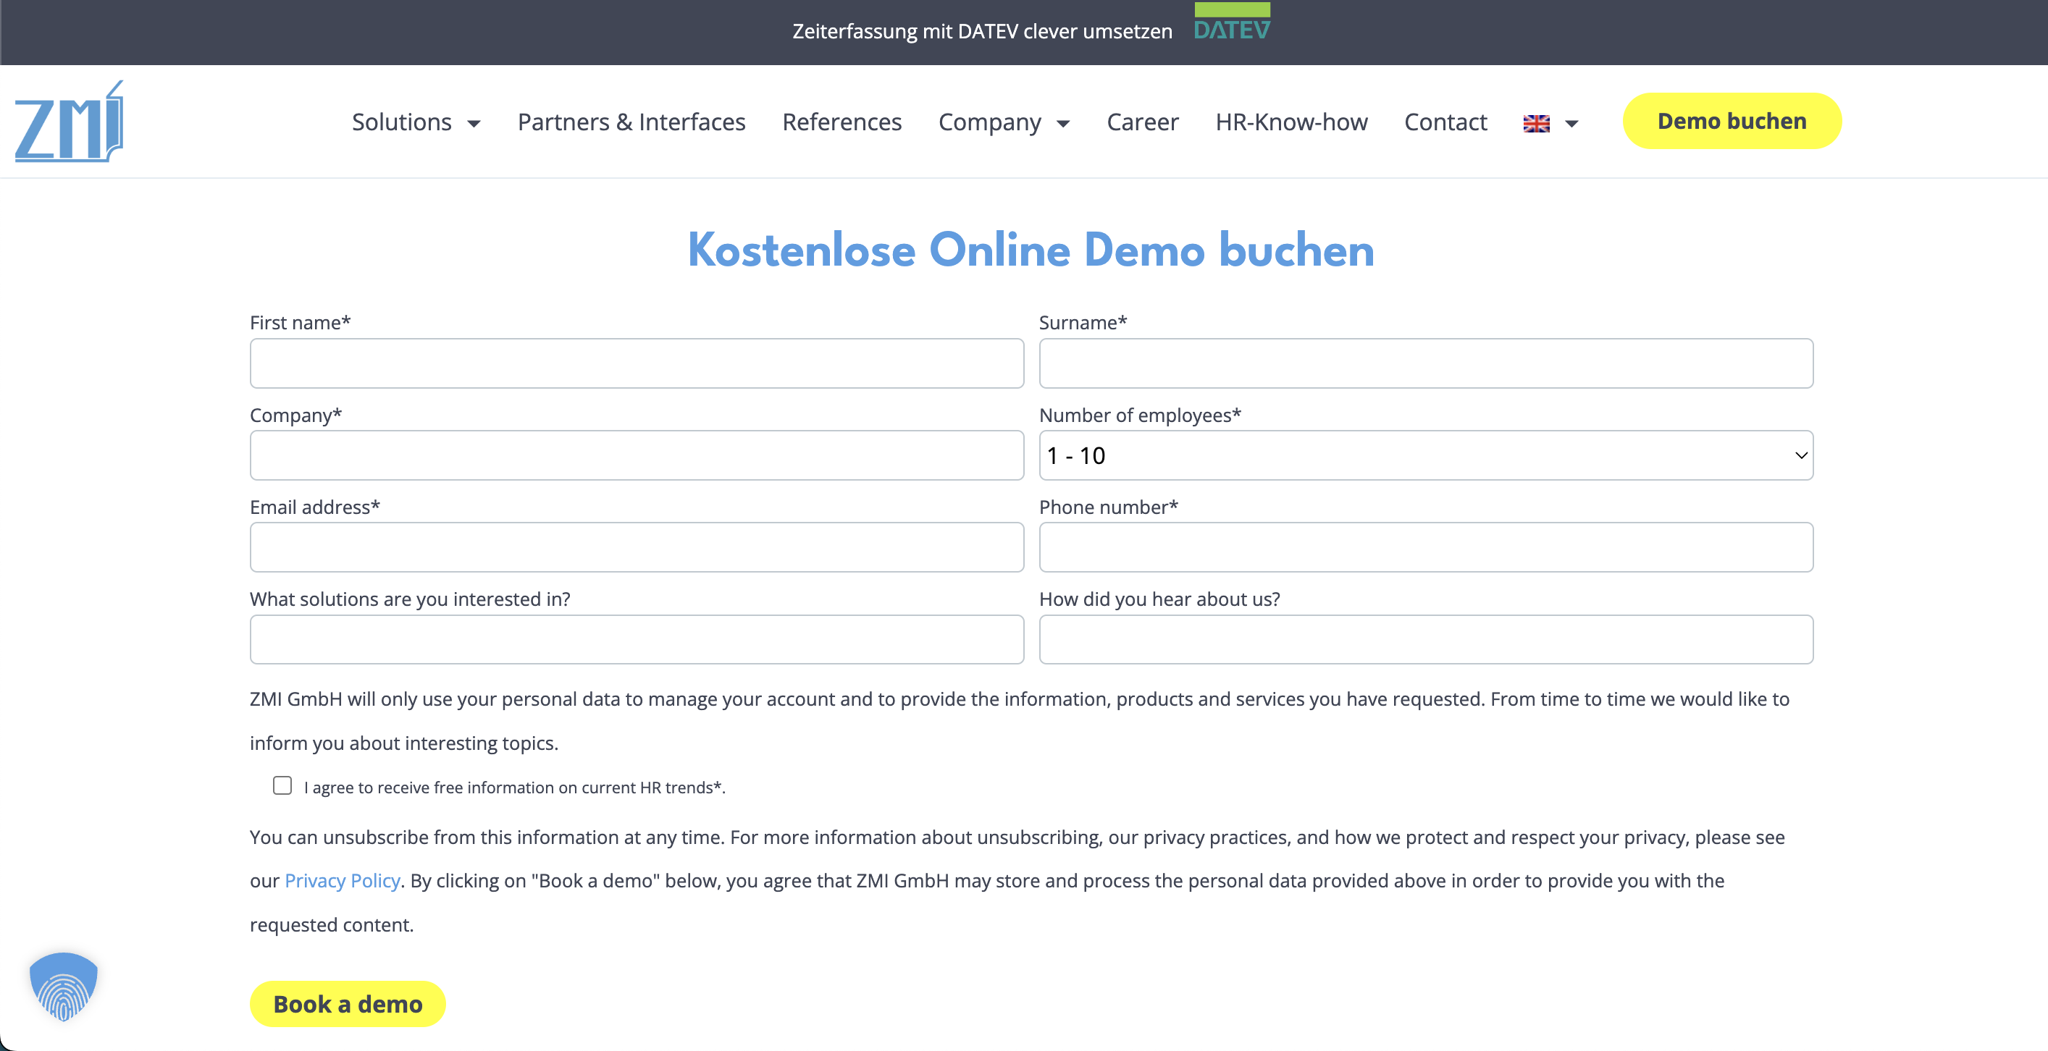Open the Privacy Policy link

342,881
